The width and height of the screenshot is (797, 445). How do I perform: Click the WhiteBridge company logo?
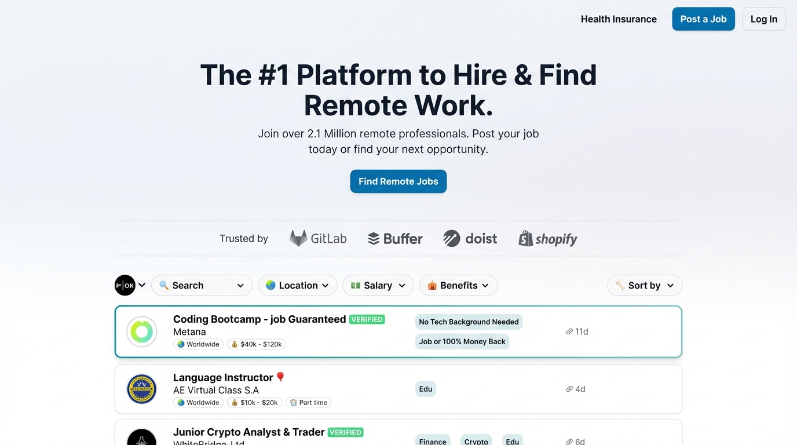(x=142, y=438)
